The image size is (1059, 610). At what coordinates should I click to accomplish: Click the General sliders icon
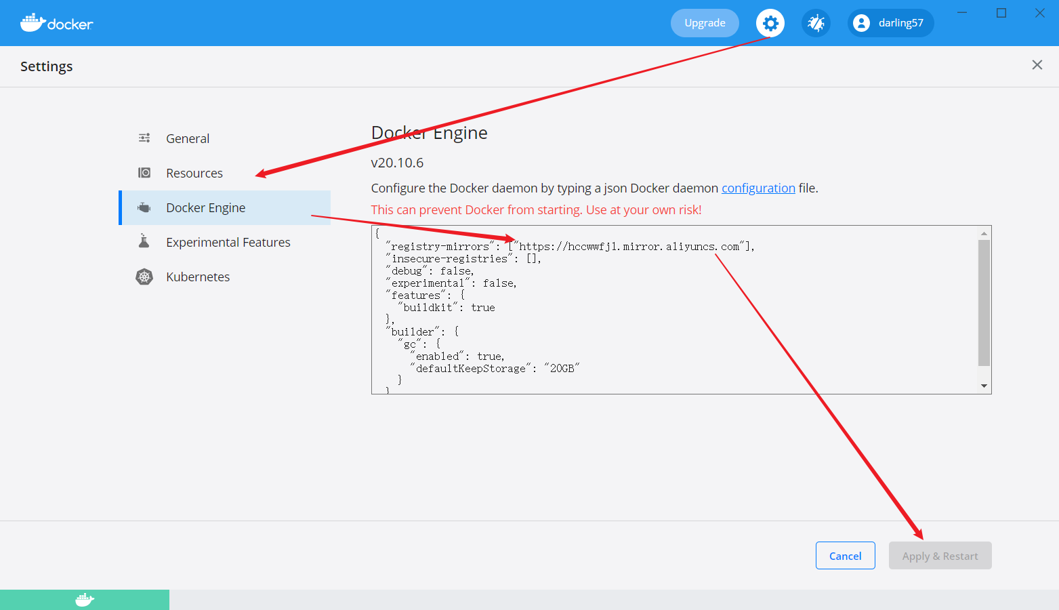coord(144,138)
